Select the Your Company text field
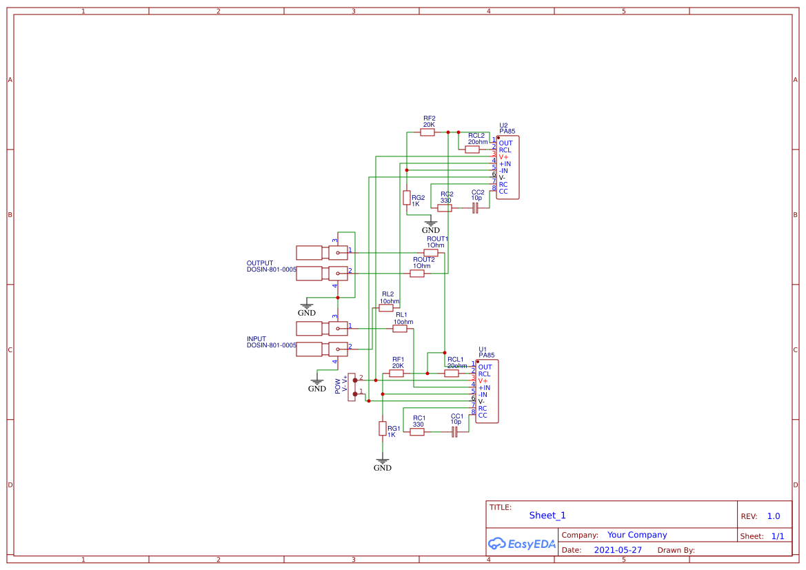 tap(637, 535)
